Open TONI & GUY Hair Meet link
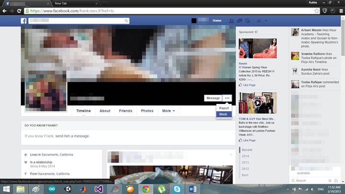 [257, 119]
